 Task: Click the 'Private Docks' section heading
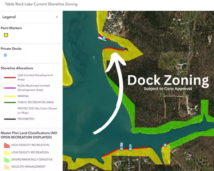coord(11,49)
